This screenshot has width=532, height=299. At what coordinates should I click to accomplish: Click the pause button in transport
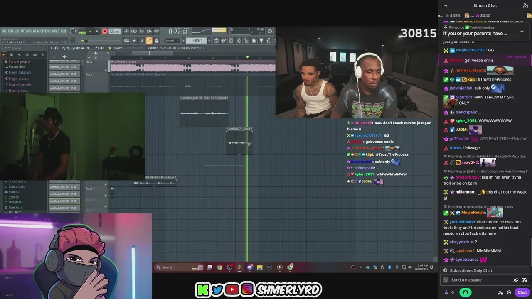(x=90, y=32)
